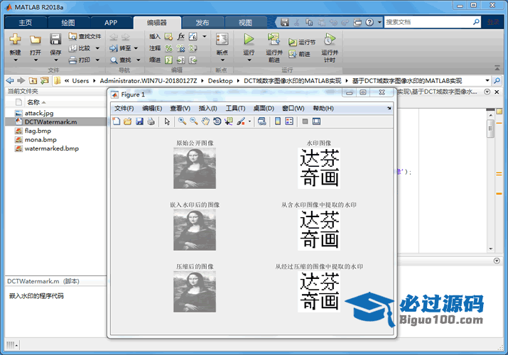Click the Zoom In tool in Figure toolbar
This screenshot has width=508, height=355.
[x=183, y=121]
